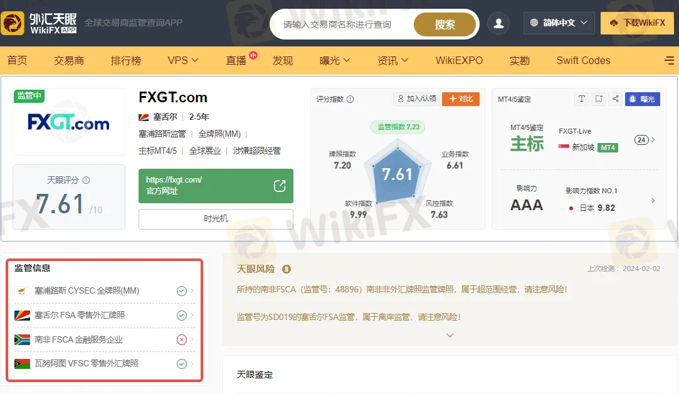This screenshot has height=394, width=679.
Task: Open the 简体中文 language dropdown
Action: (559, 23)
